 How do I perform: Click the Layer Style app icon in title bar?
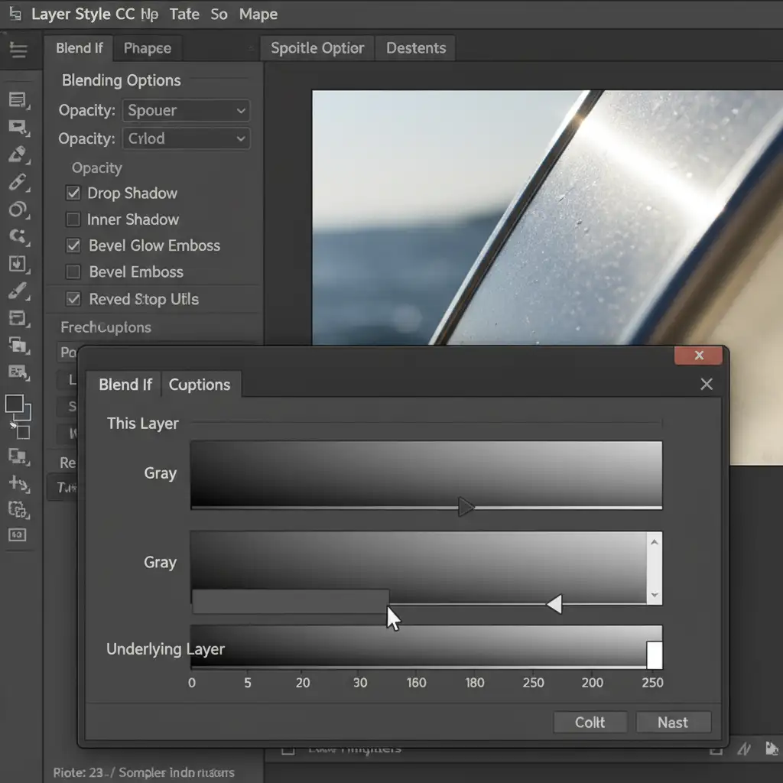[15, 15]
